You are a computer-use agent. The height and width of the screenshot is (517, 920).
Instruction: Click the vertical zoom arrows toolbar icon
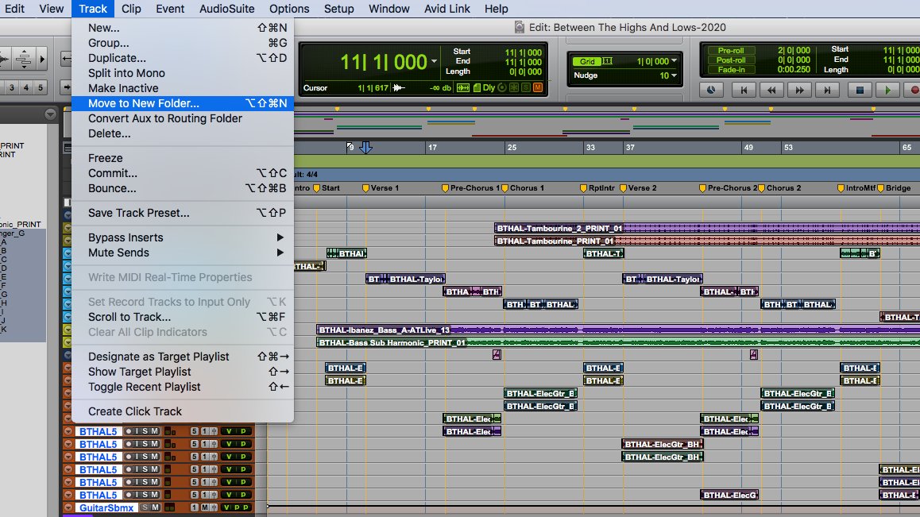pyautogui.click(x=24, y=58)
